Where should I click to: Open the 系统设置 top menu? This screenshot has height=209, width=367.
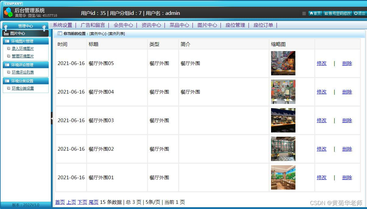coord(62,25)
